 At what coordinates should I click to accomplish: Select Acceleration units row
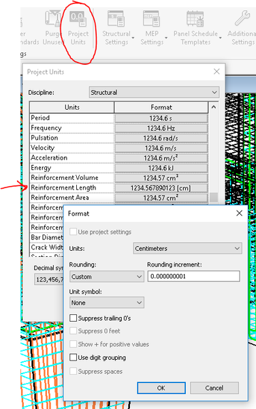[72, 158]
